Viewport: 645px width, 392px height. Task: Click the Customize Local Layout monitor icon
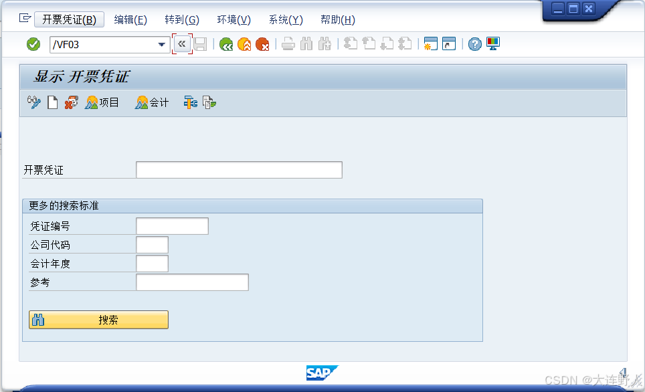click(x=493, y=43)
